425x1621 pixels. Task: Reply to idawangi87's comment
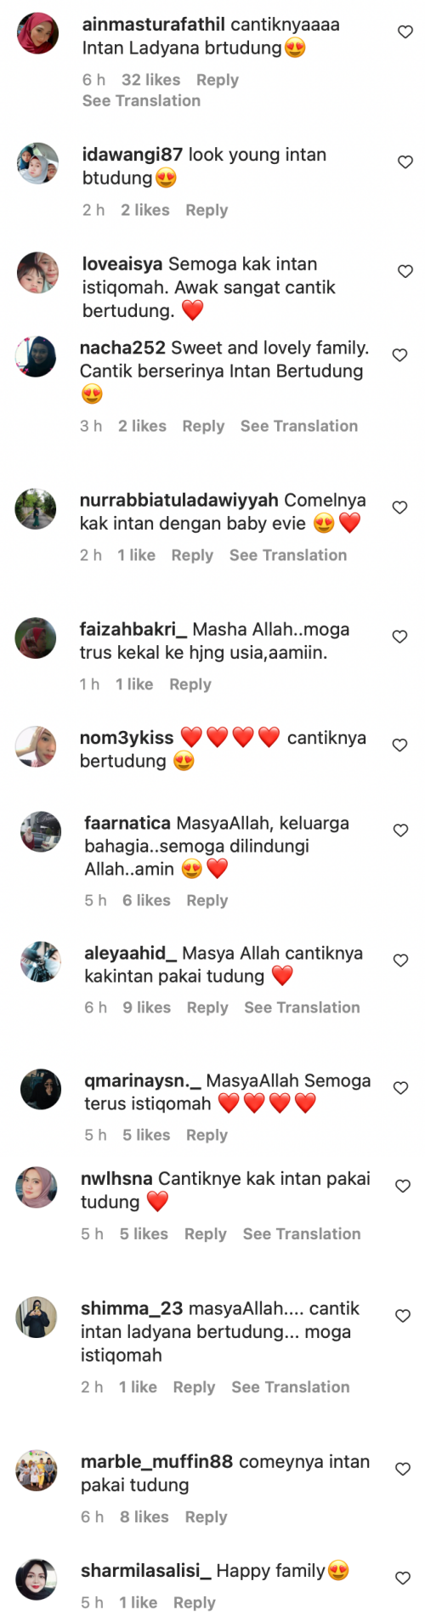[207, 210]
